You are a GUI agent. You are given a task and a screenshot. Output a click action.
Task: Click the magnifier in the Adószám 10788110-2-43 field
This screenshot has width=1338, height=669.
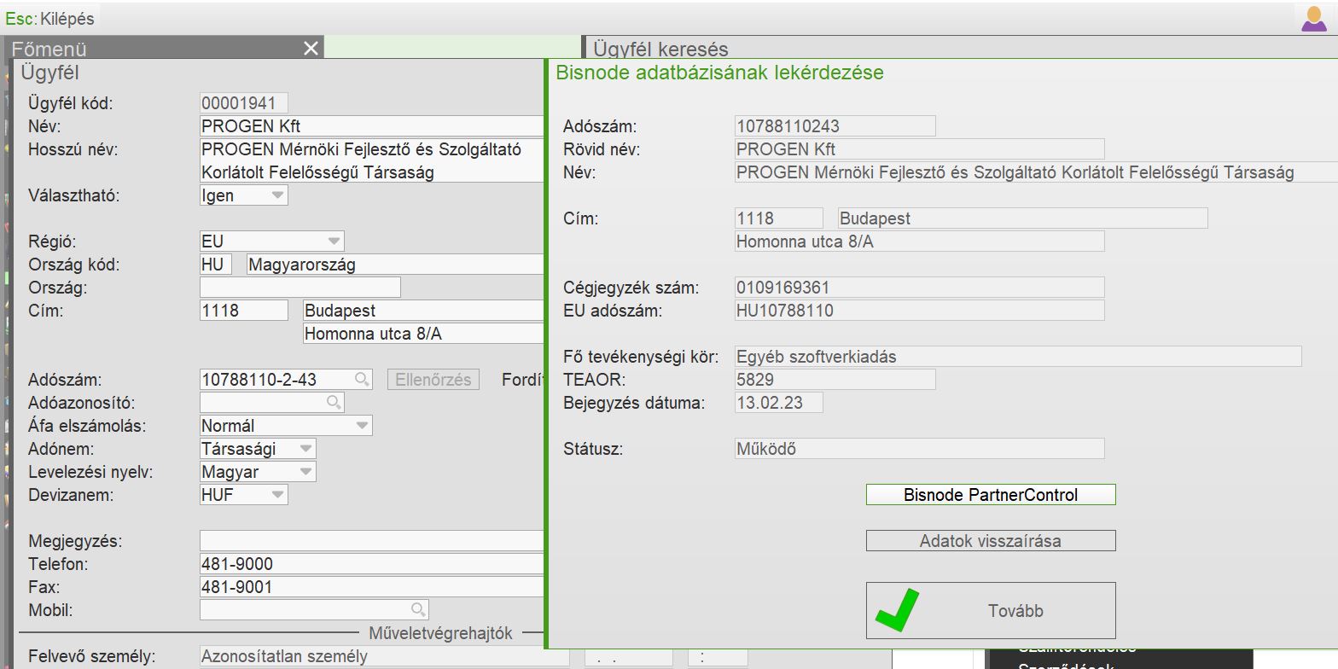click(362, 380)
